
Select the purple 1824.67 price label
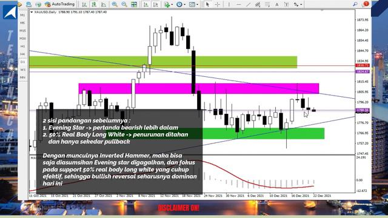(x=363, y=71)
